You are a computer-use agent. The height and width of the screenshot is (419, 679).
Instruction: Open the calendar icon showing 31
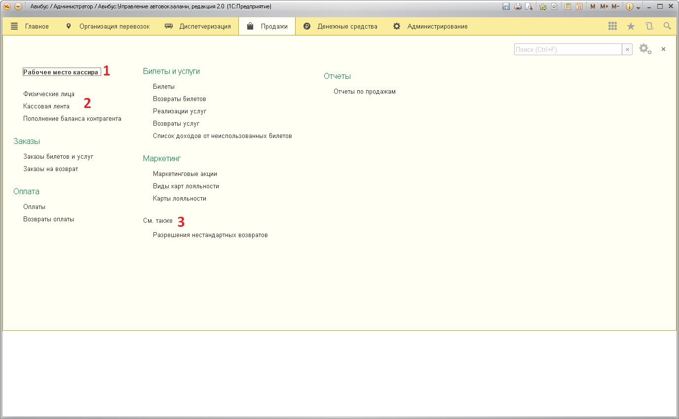coord(579,7)
